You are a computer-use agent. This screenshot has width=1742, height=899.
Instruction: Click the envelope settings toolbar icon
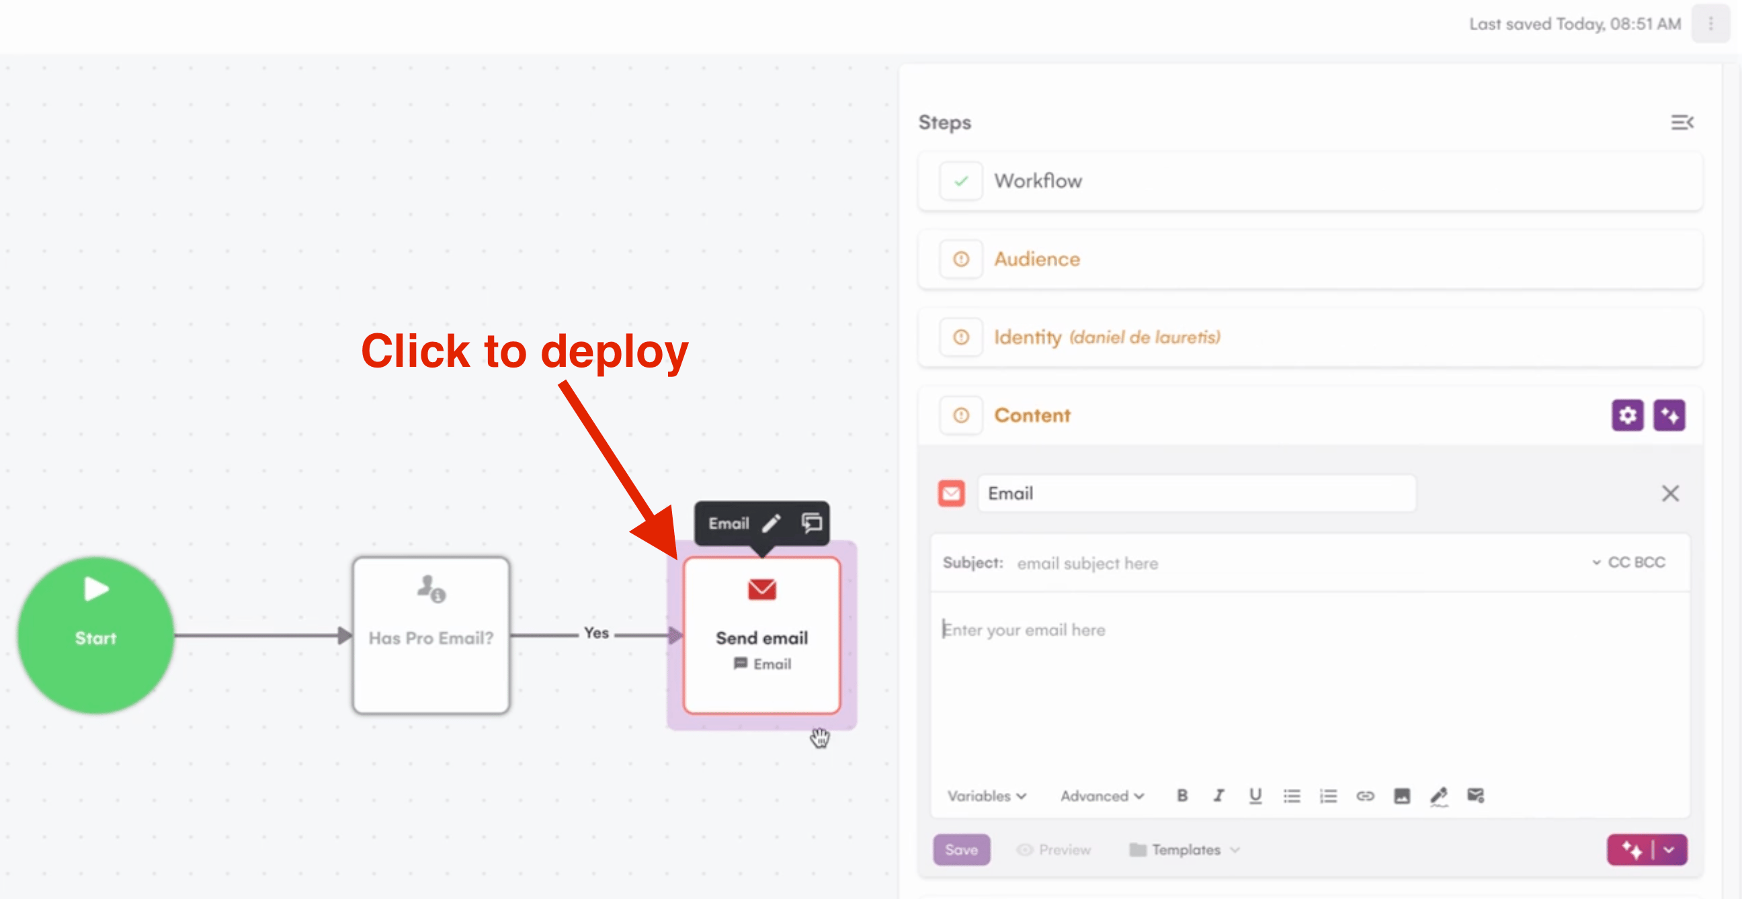[x=1476, y=796]
